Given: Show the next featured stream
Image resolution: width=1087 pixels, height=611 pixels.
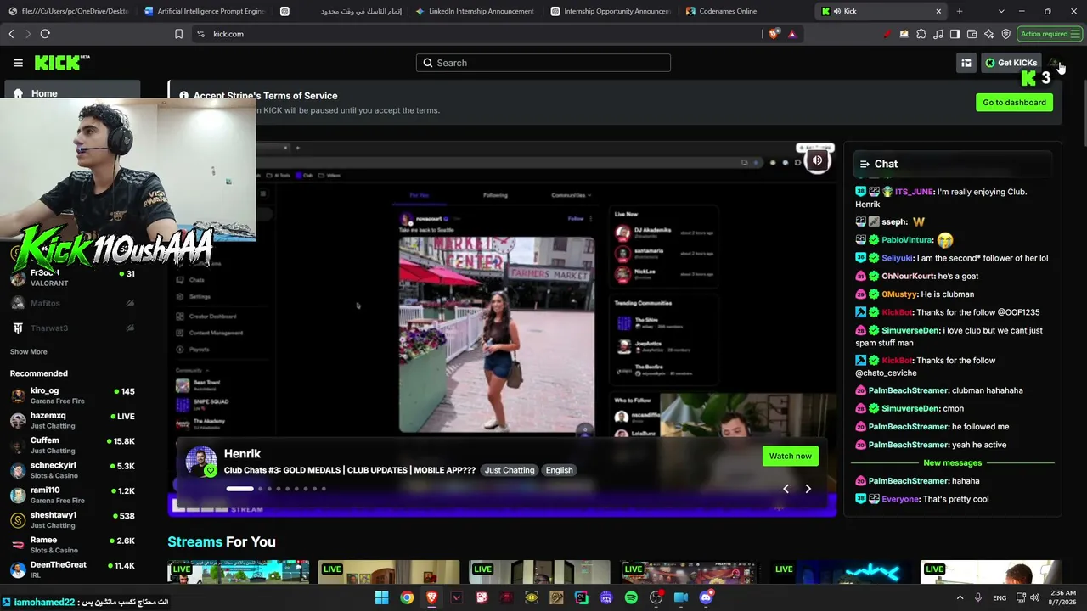Looking at the screenshot, I should [x=808, y=489].
